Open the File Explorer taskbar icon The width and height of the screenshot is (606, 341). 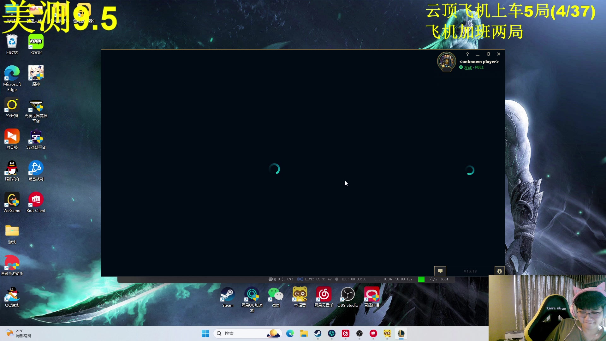pyautogui.click(x=304, y=333)
